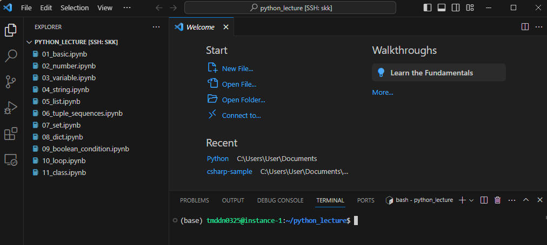Switch to the OUTPUT panel tab

pyautogui.click(x=233, y=200)
